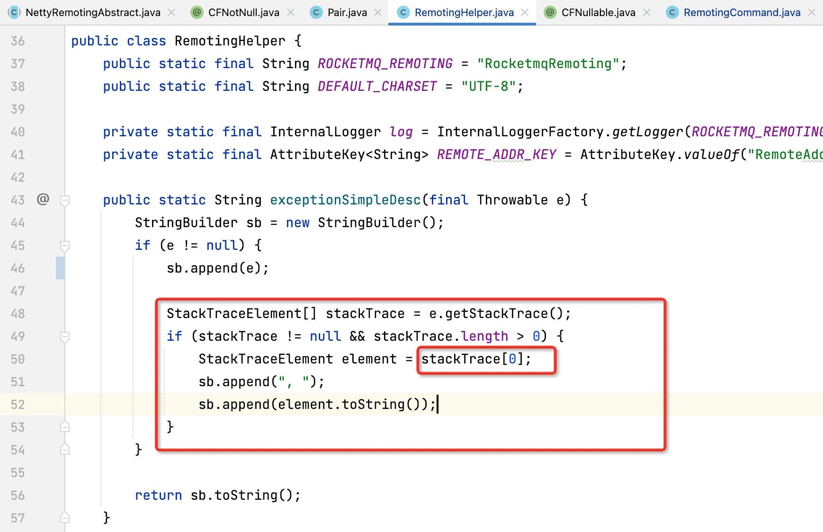Click stackTrace[0] expression on line 50
The image size is (823, 532).
pyautogui.click(x=473, y=359)
